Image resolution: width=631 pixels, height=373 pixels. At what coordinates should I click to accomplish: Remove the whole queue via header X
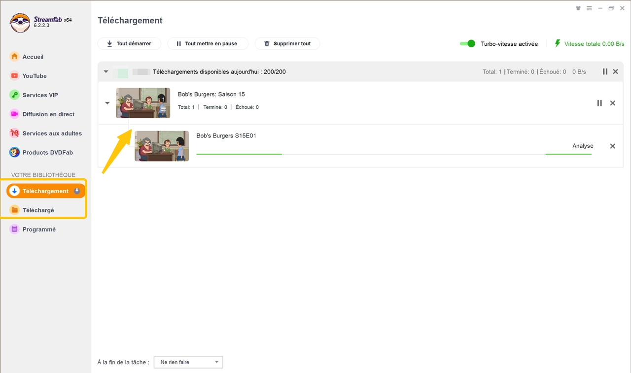coord(615,71)
